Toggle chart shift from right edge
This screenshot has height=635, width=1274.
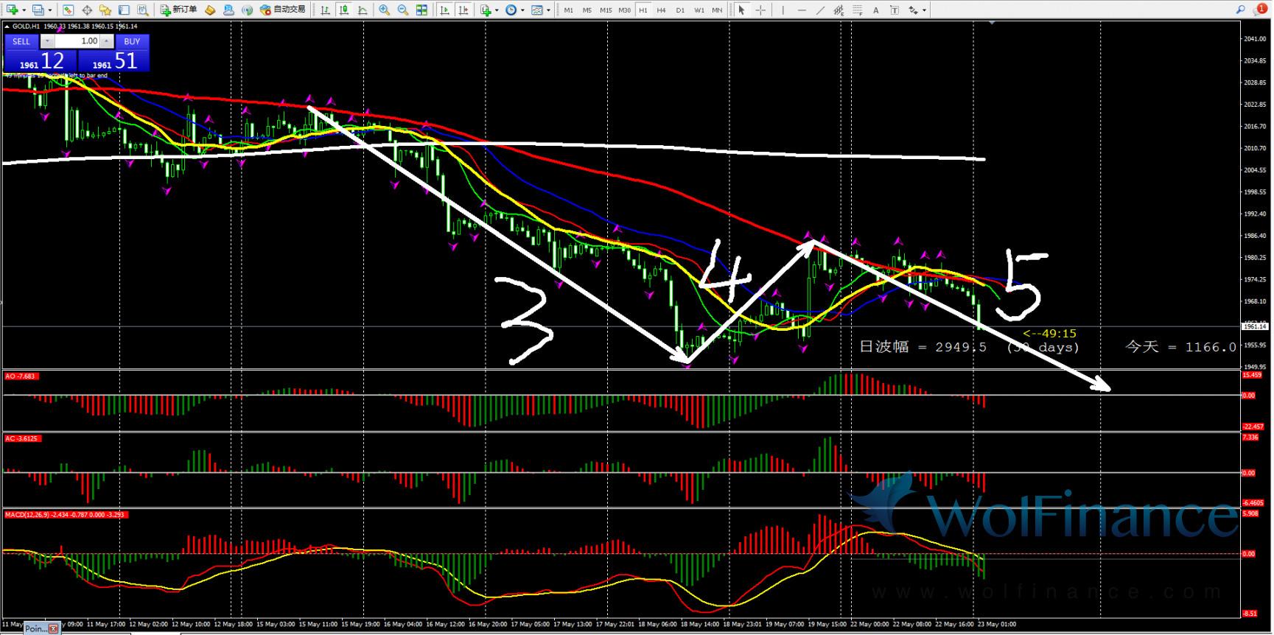pyautogui.click(x=463, y=10)
